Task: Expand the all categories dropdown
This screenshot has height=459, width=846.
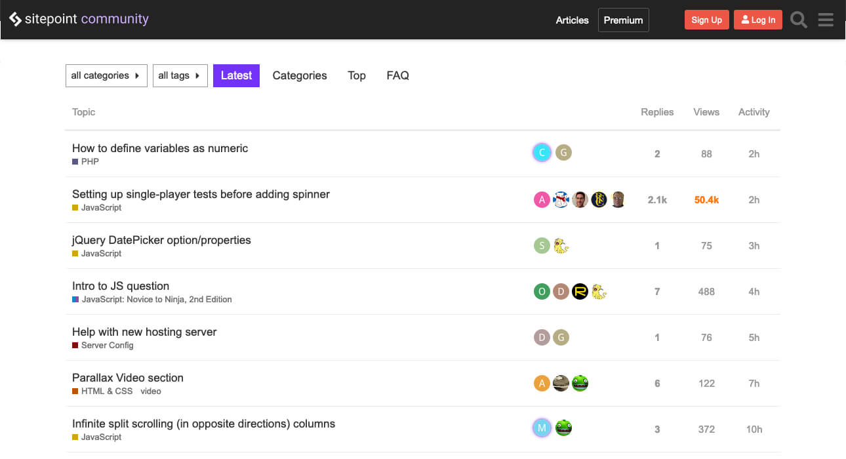Action: click(x=106, y=75)
